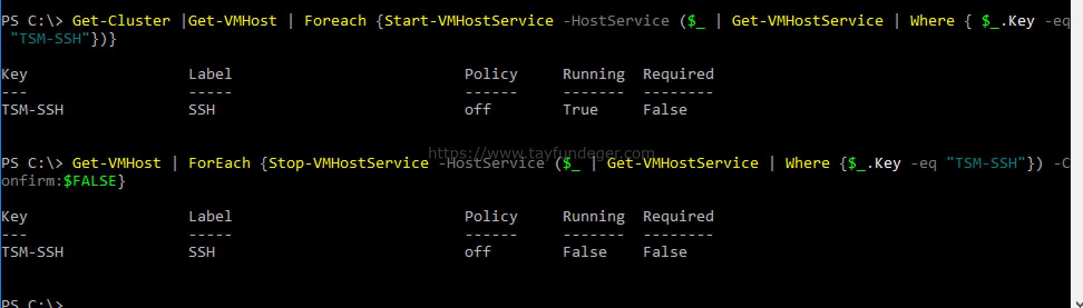
Task: Click the first table's Policy column header
Action: click(491, 74)
